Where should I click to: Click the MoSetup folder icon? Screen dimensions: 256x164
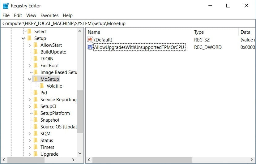click(36, 79)
